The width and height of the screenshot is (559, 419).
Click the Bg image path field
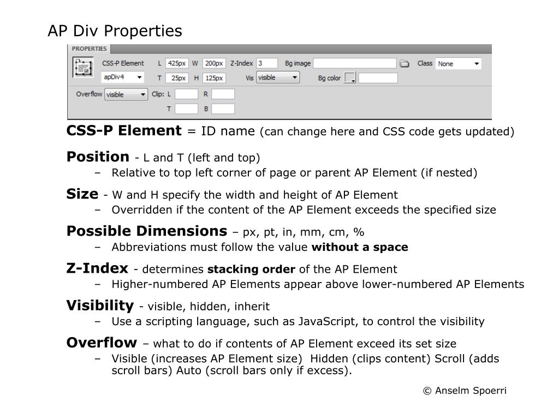(x=355, y=63)
